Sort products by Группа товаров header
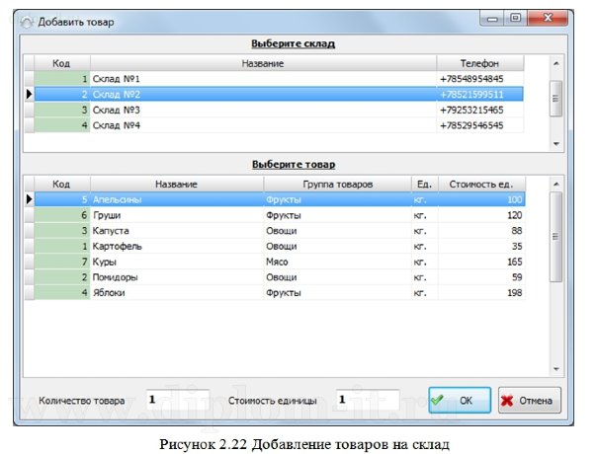The width and height of the screenshot is (598, 454). tap(336, 184)
